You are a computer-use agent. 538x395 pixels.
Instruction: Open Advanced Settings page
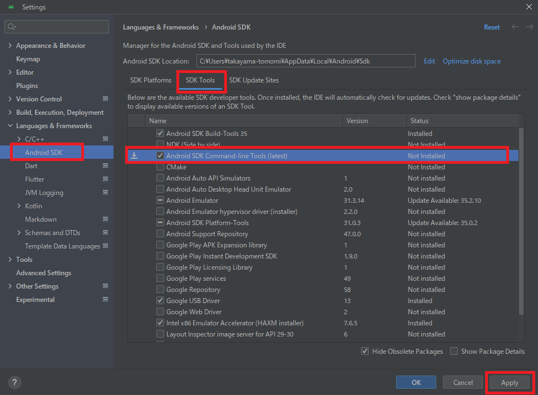(43, 273)
